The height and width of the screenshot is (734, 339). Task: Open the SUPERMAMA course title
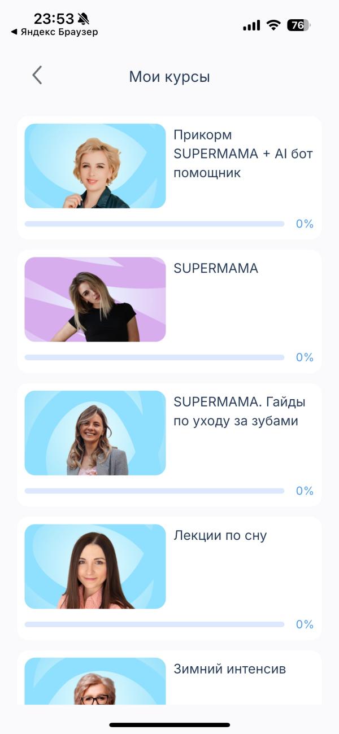tap(216, 269)
